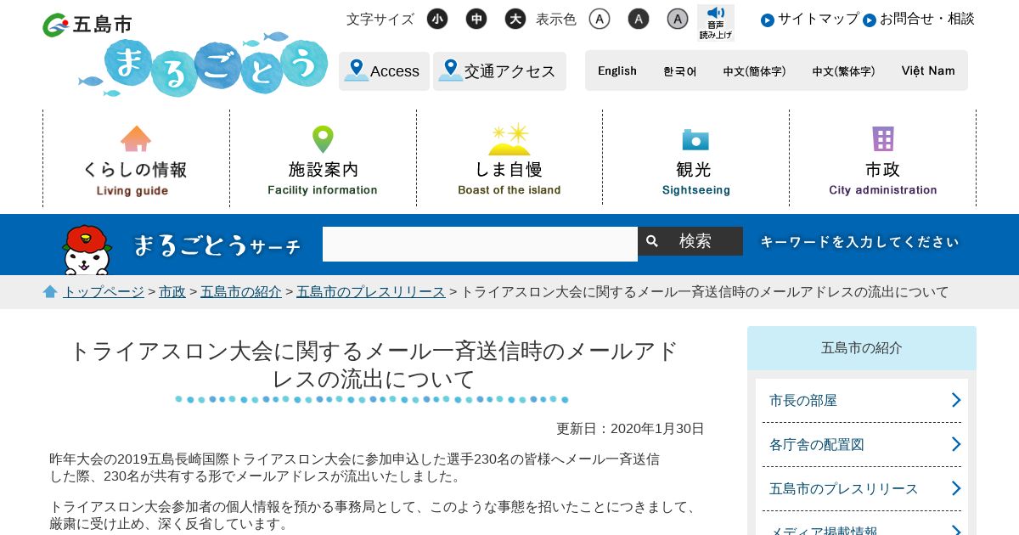
Task: Open 五島市の紹介 sidebar header
Action: [x=862, y=348]
